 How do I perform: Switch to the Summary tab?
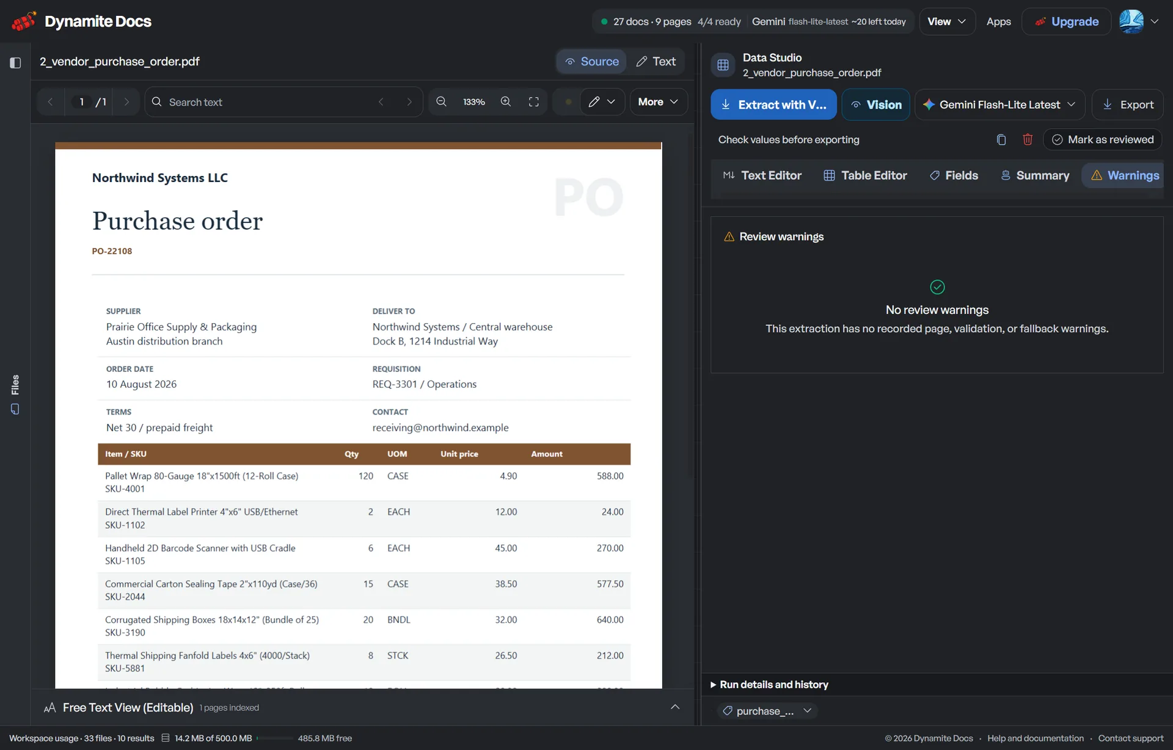(x=1035, y=176)
